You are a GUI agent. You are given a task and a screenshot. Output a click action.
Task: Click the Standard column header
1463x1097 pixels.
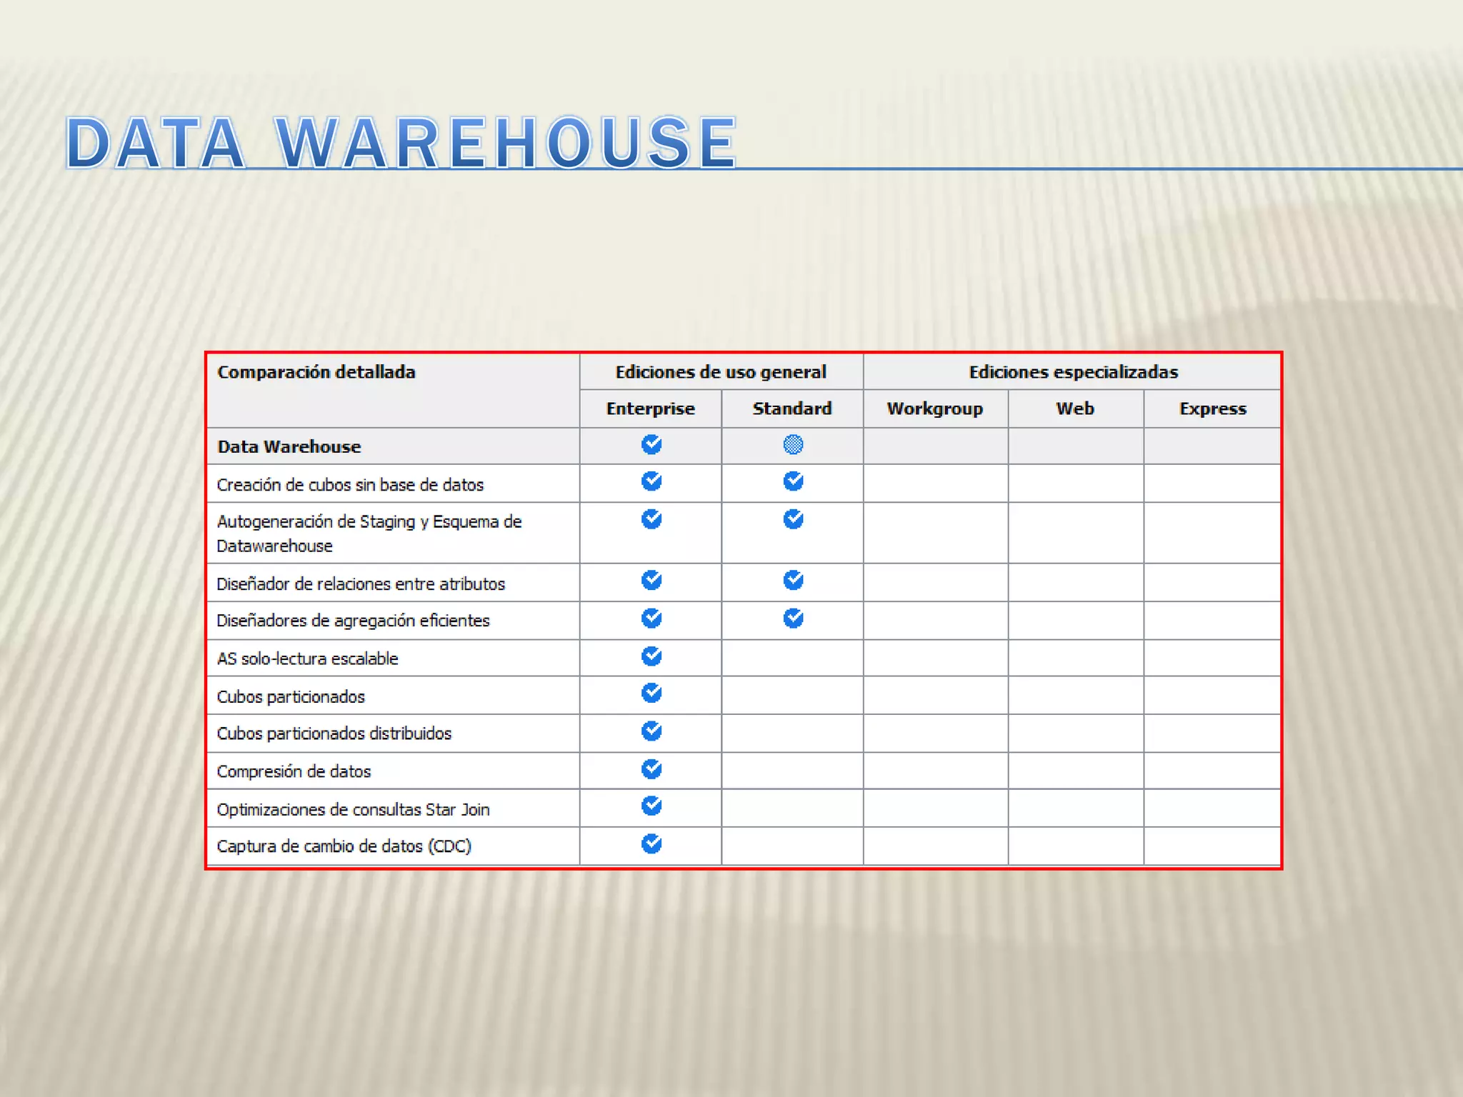click(x=792, y=409)
